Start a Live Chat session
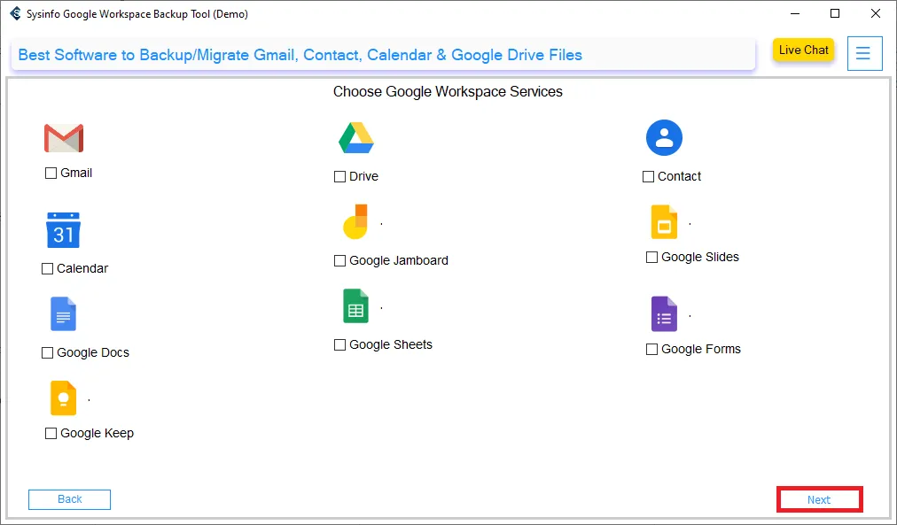Screen dimensions: 897x525 point(803,50)
